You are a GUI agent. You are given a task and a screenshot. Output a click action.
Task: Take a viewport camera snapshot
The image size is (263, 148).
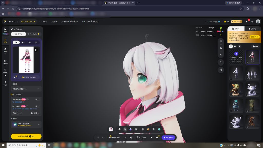(x=221, y=48)
